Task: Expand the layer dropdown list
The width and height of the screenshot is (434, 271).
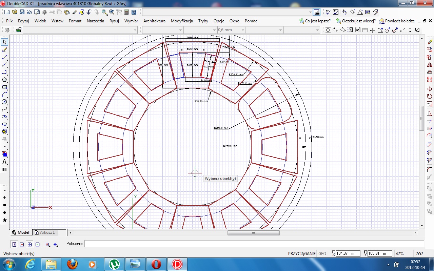Action: (135, 30)
